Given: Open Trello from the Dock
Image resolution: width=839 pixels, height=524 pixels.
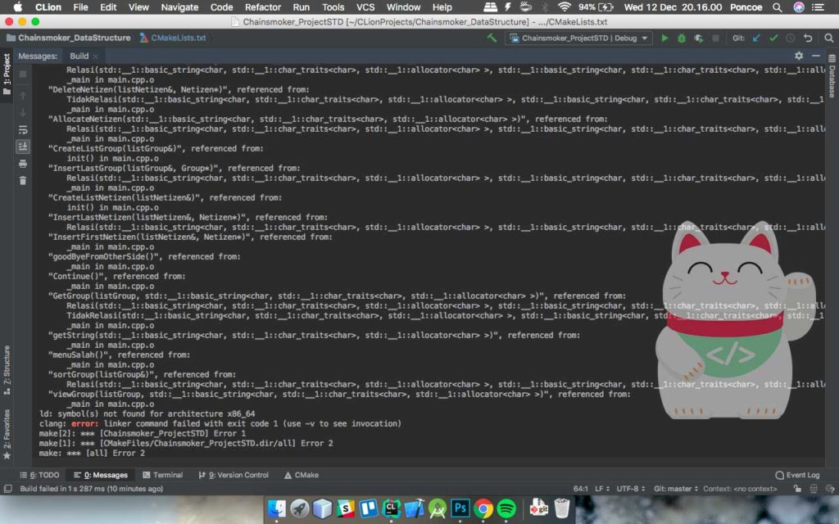Looking at the screenshot, I should 368,508.
